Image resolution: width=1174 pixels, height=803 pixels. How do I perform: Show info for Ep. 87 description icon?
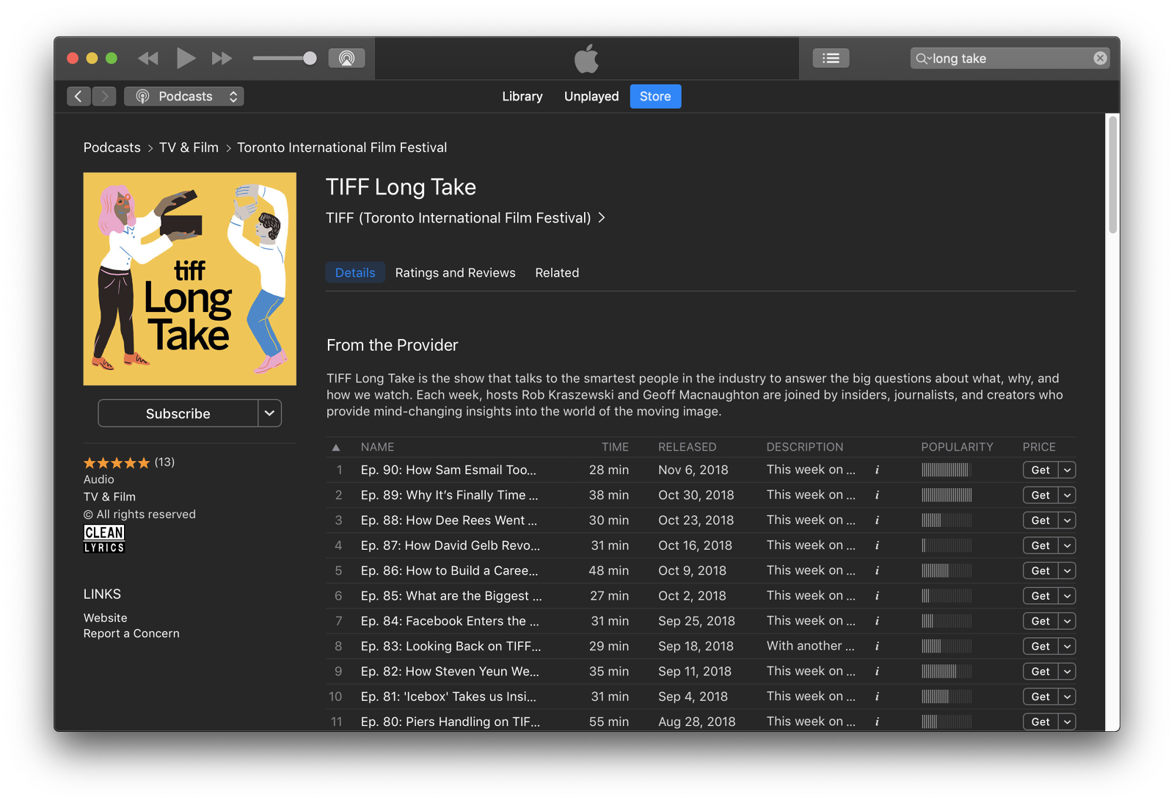tap(877, 545)
